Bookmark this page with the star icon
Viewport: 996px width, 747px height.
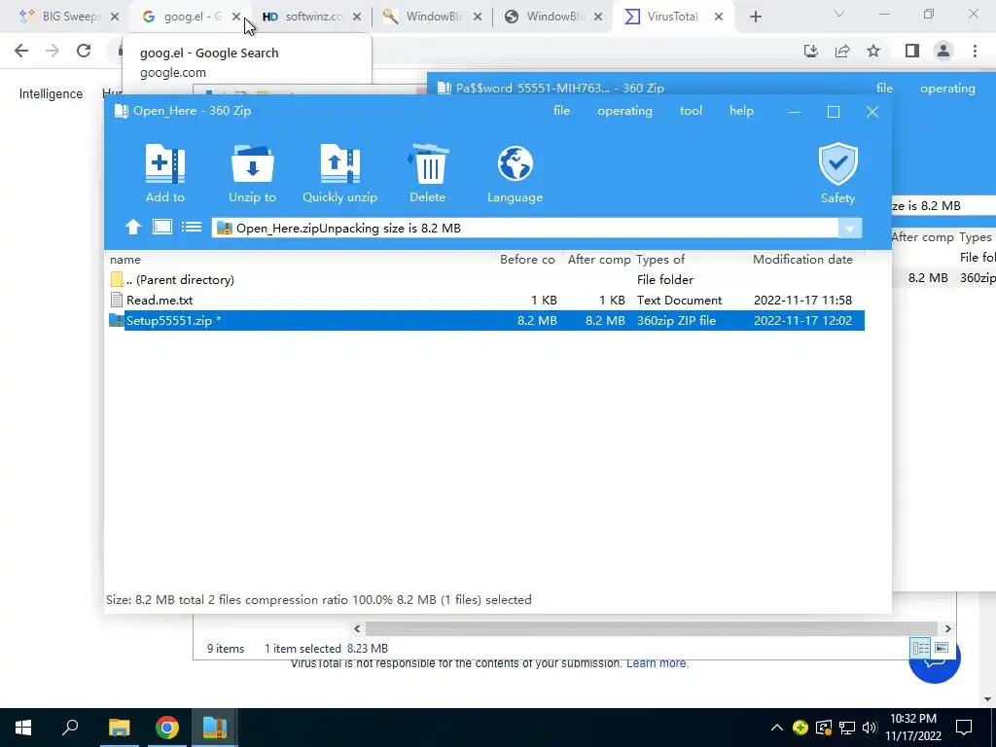[x=873, y=51]
